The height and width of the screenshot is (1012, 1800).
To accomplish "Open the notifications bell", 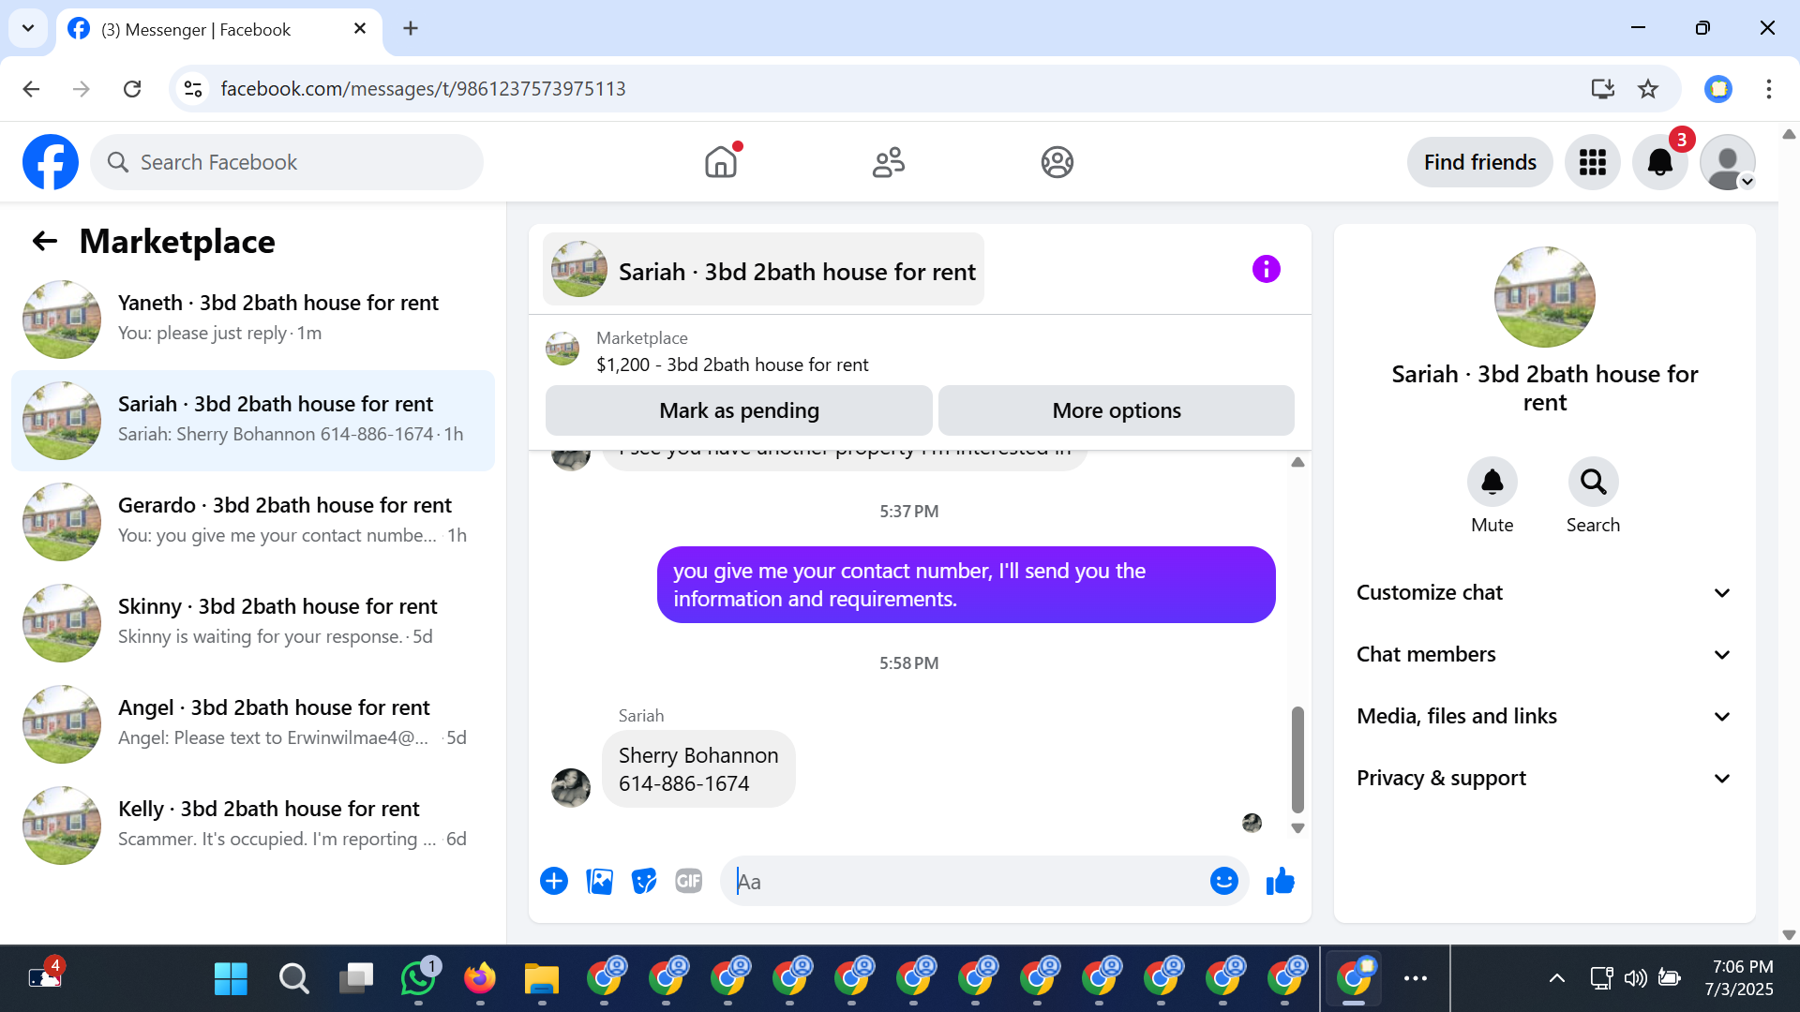I will click(1659, 163).
